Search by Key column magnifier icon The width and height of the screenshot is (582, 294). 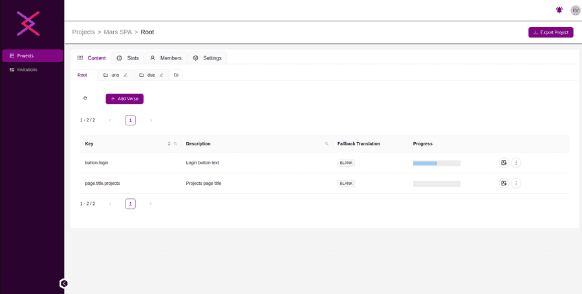point(175,143)
